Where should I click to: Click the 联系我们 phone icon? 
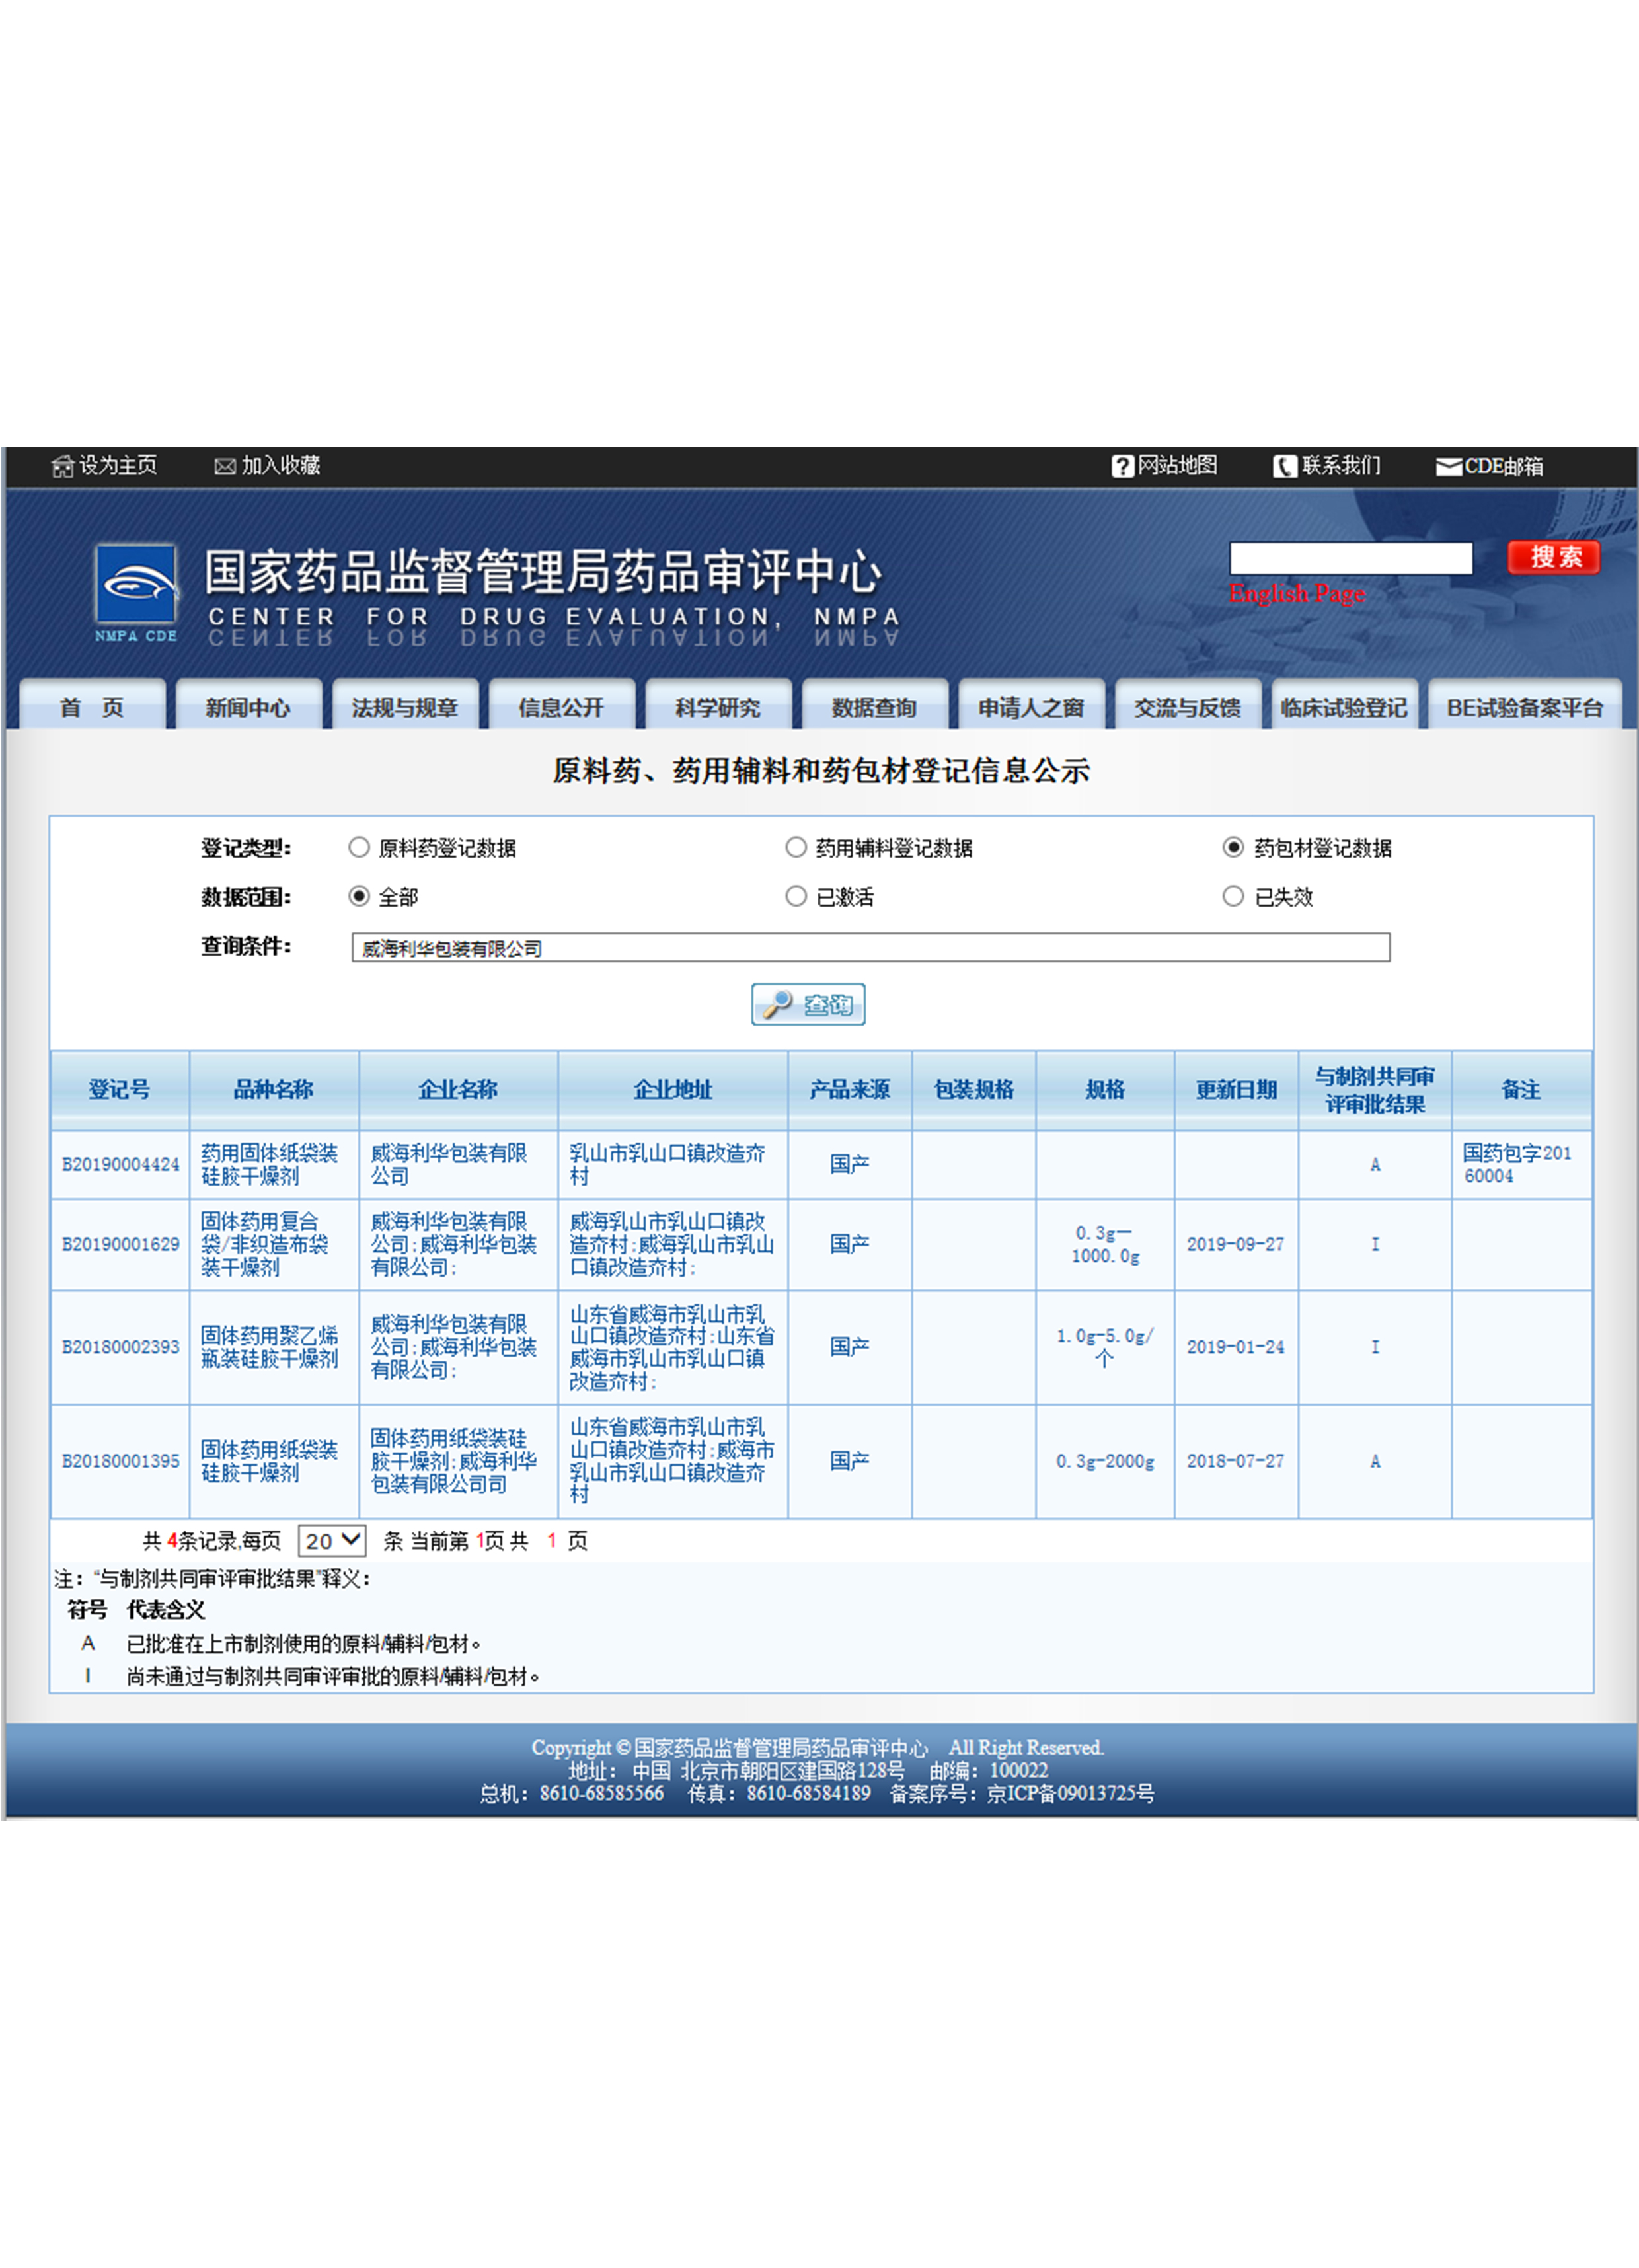(1284, 466)
